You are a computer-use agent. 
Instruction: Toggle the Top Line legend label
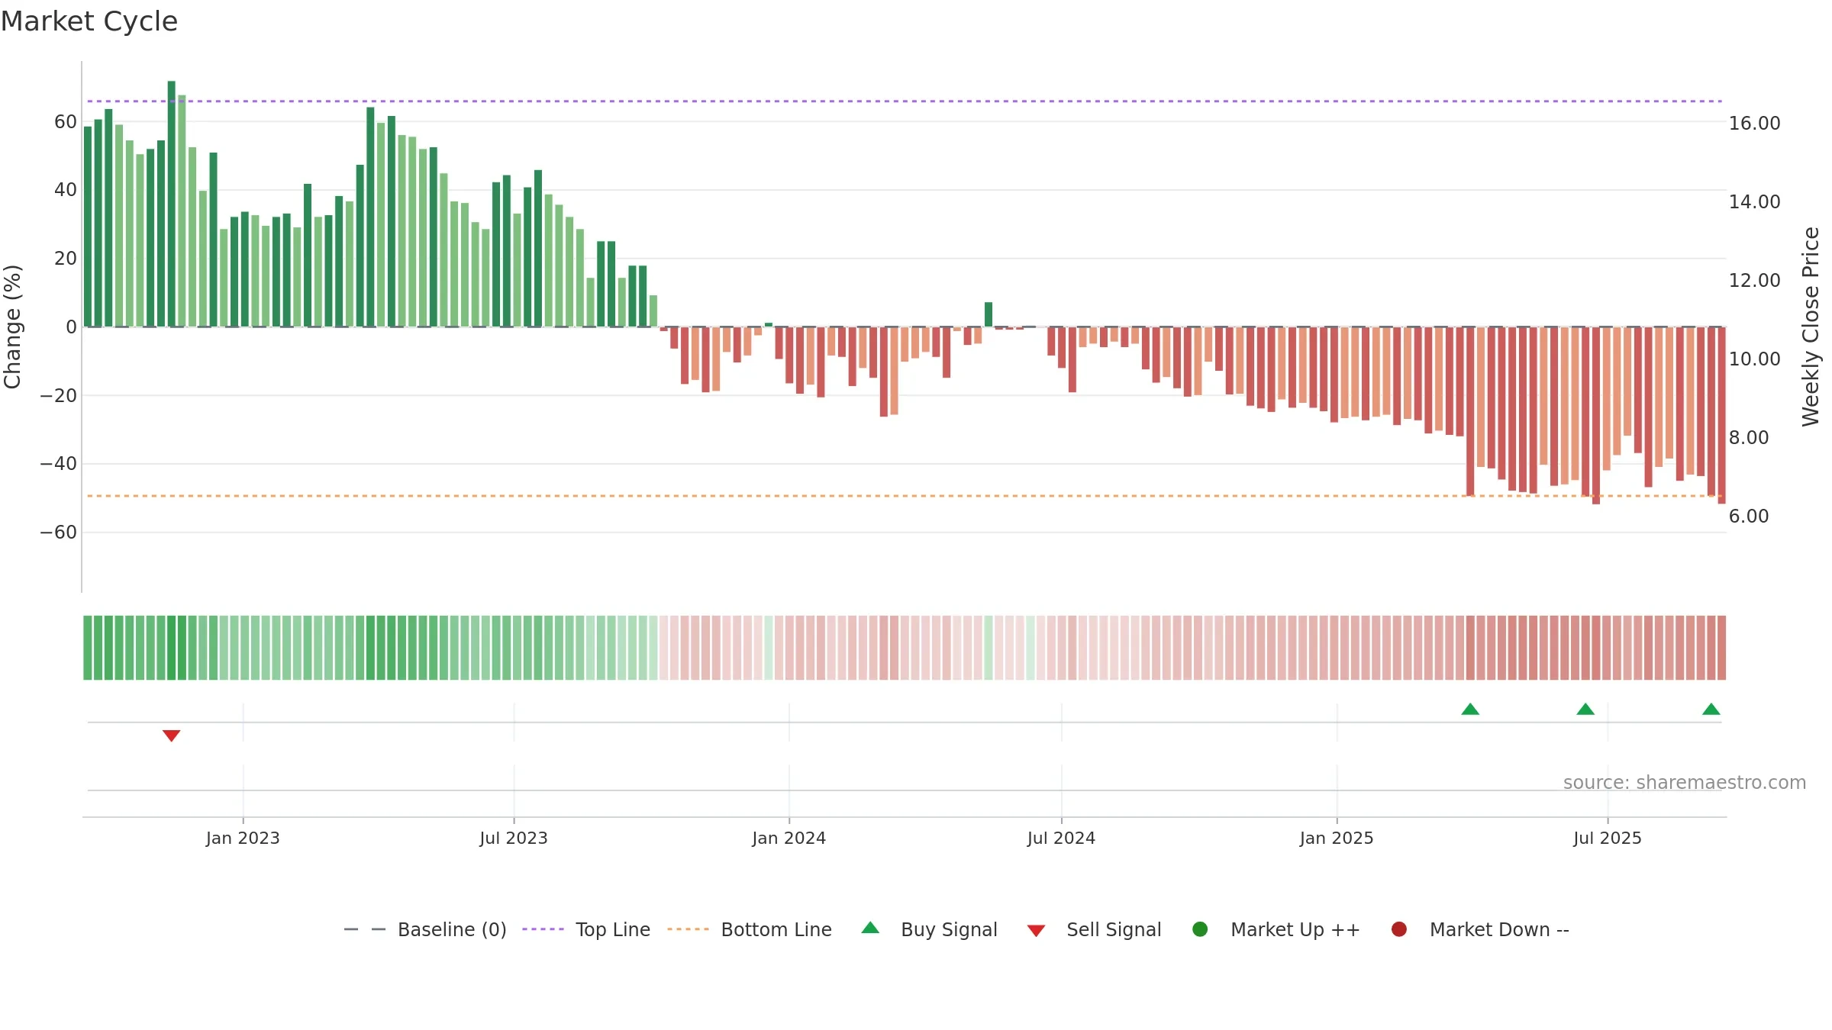(613, 930)
